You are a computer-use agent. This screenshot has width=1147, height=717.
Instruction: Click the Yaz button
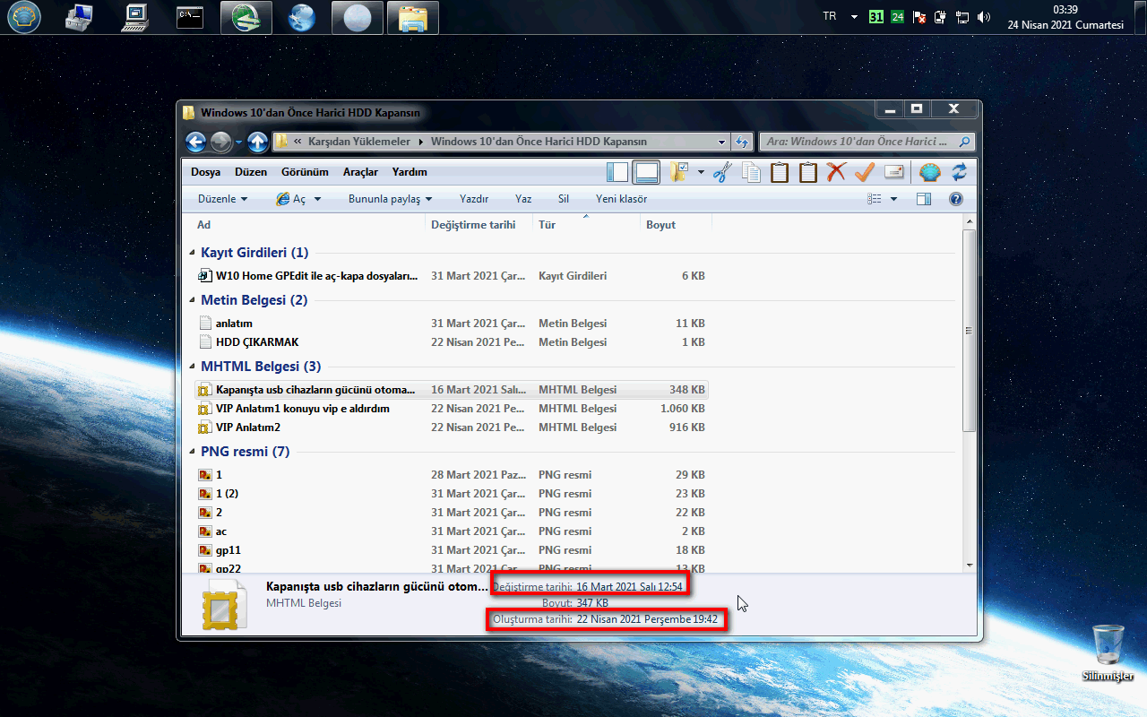point(523,199)
